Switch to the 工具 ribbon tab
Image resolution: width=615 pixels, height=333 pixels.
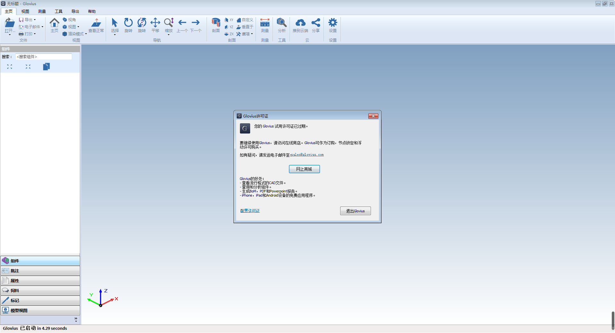tap(59, 12)
